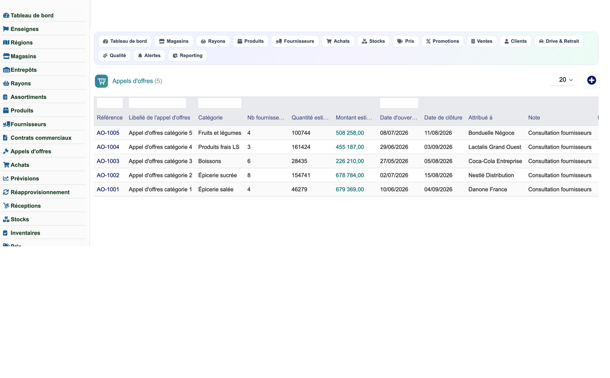
Task: Go to Régions in the sidebar
Action: pos(18,43)
